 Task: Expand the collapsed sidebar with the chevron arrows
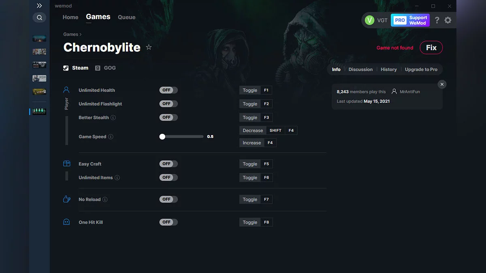[39, 6]
